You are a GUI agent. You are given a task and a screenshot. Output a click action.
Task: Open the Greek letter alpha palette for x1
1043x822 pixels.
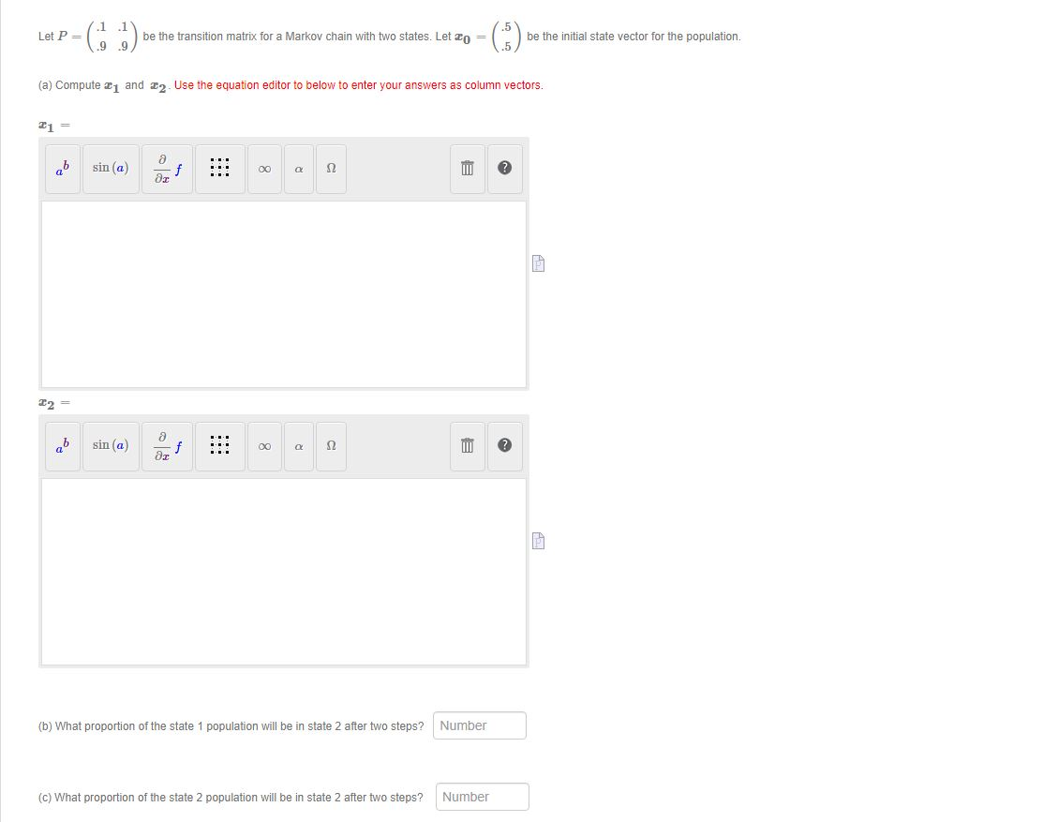click(298, 169)
